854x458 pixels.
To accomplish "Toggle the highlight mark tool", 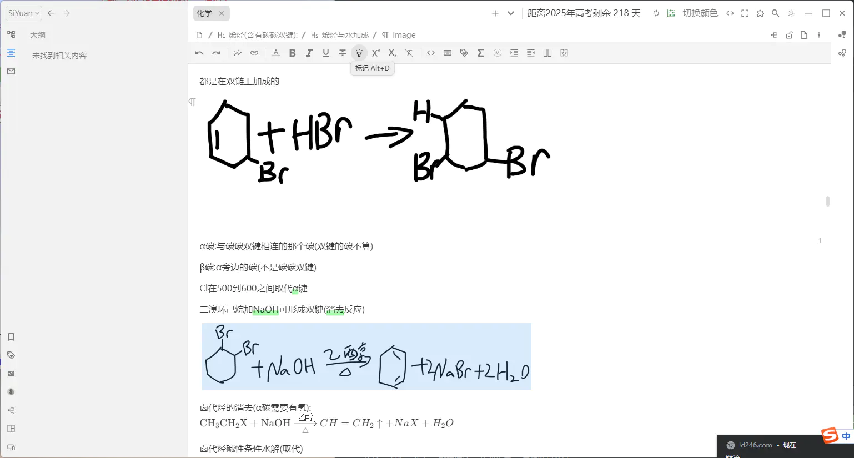I will (359, 53).
